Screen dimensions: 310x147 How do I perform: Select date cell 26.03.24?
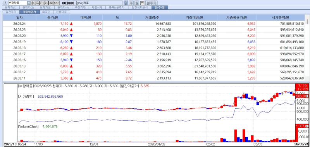(20, 24)
